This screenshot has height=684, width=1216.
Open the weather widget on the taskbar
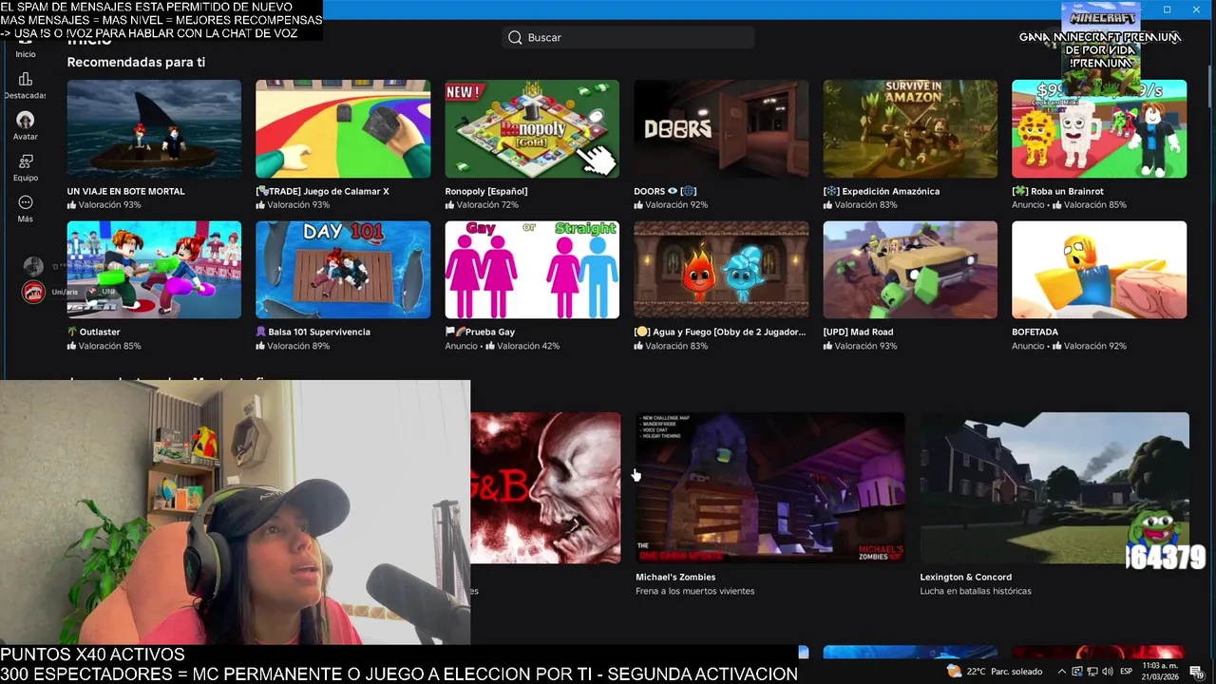[995, 672]
